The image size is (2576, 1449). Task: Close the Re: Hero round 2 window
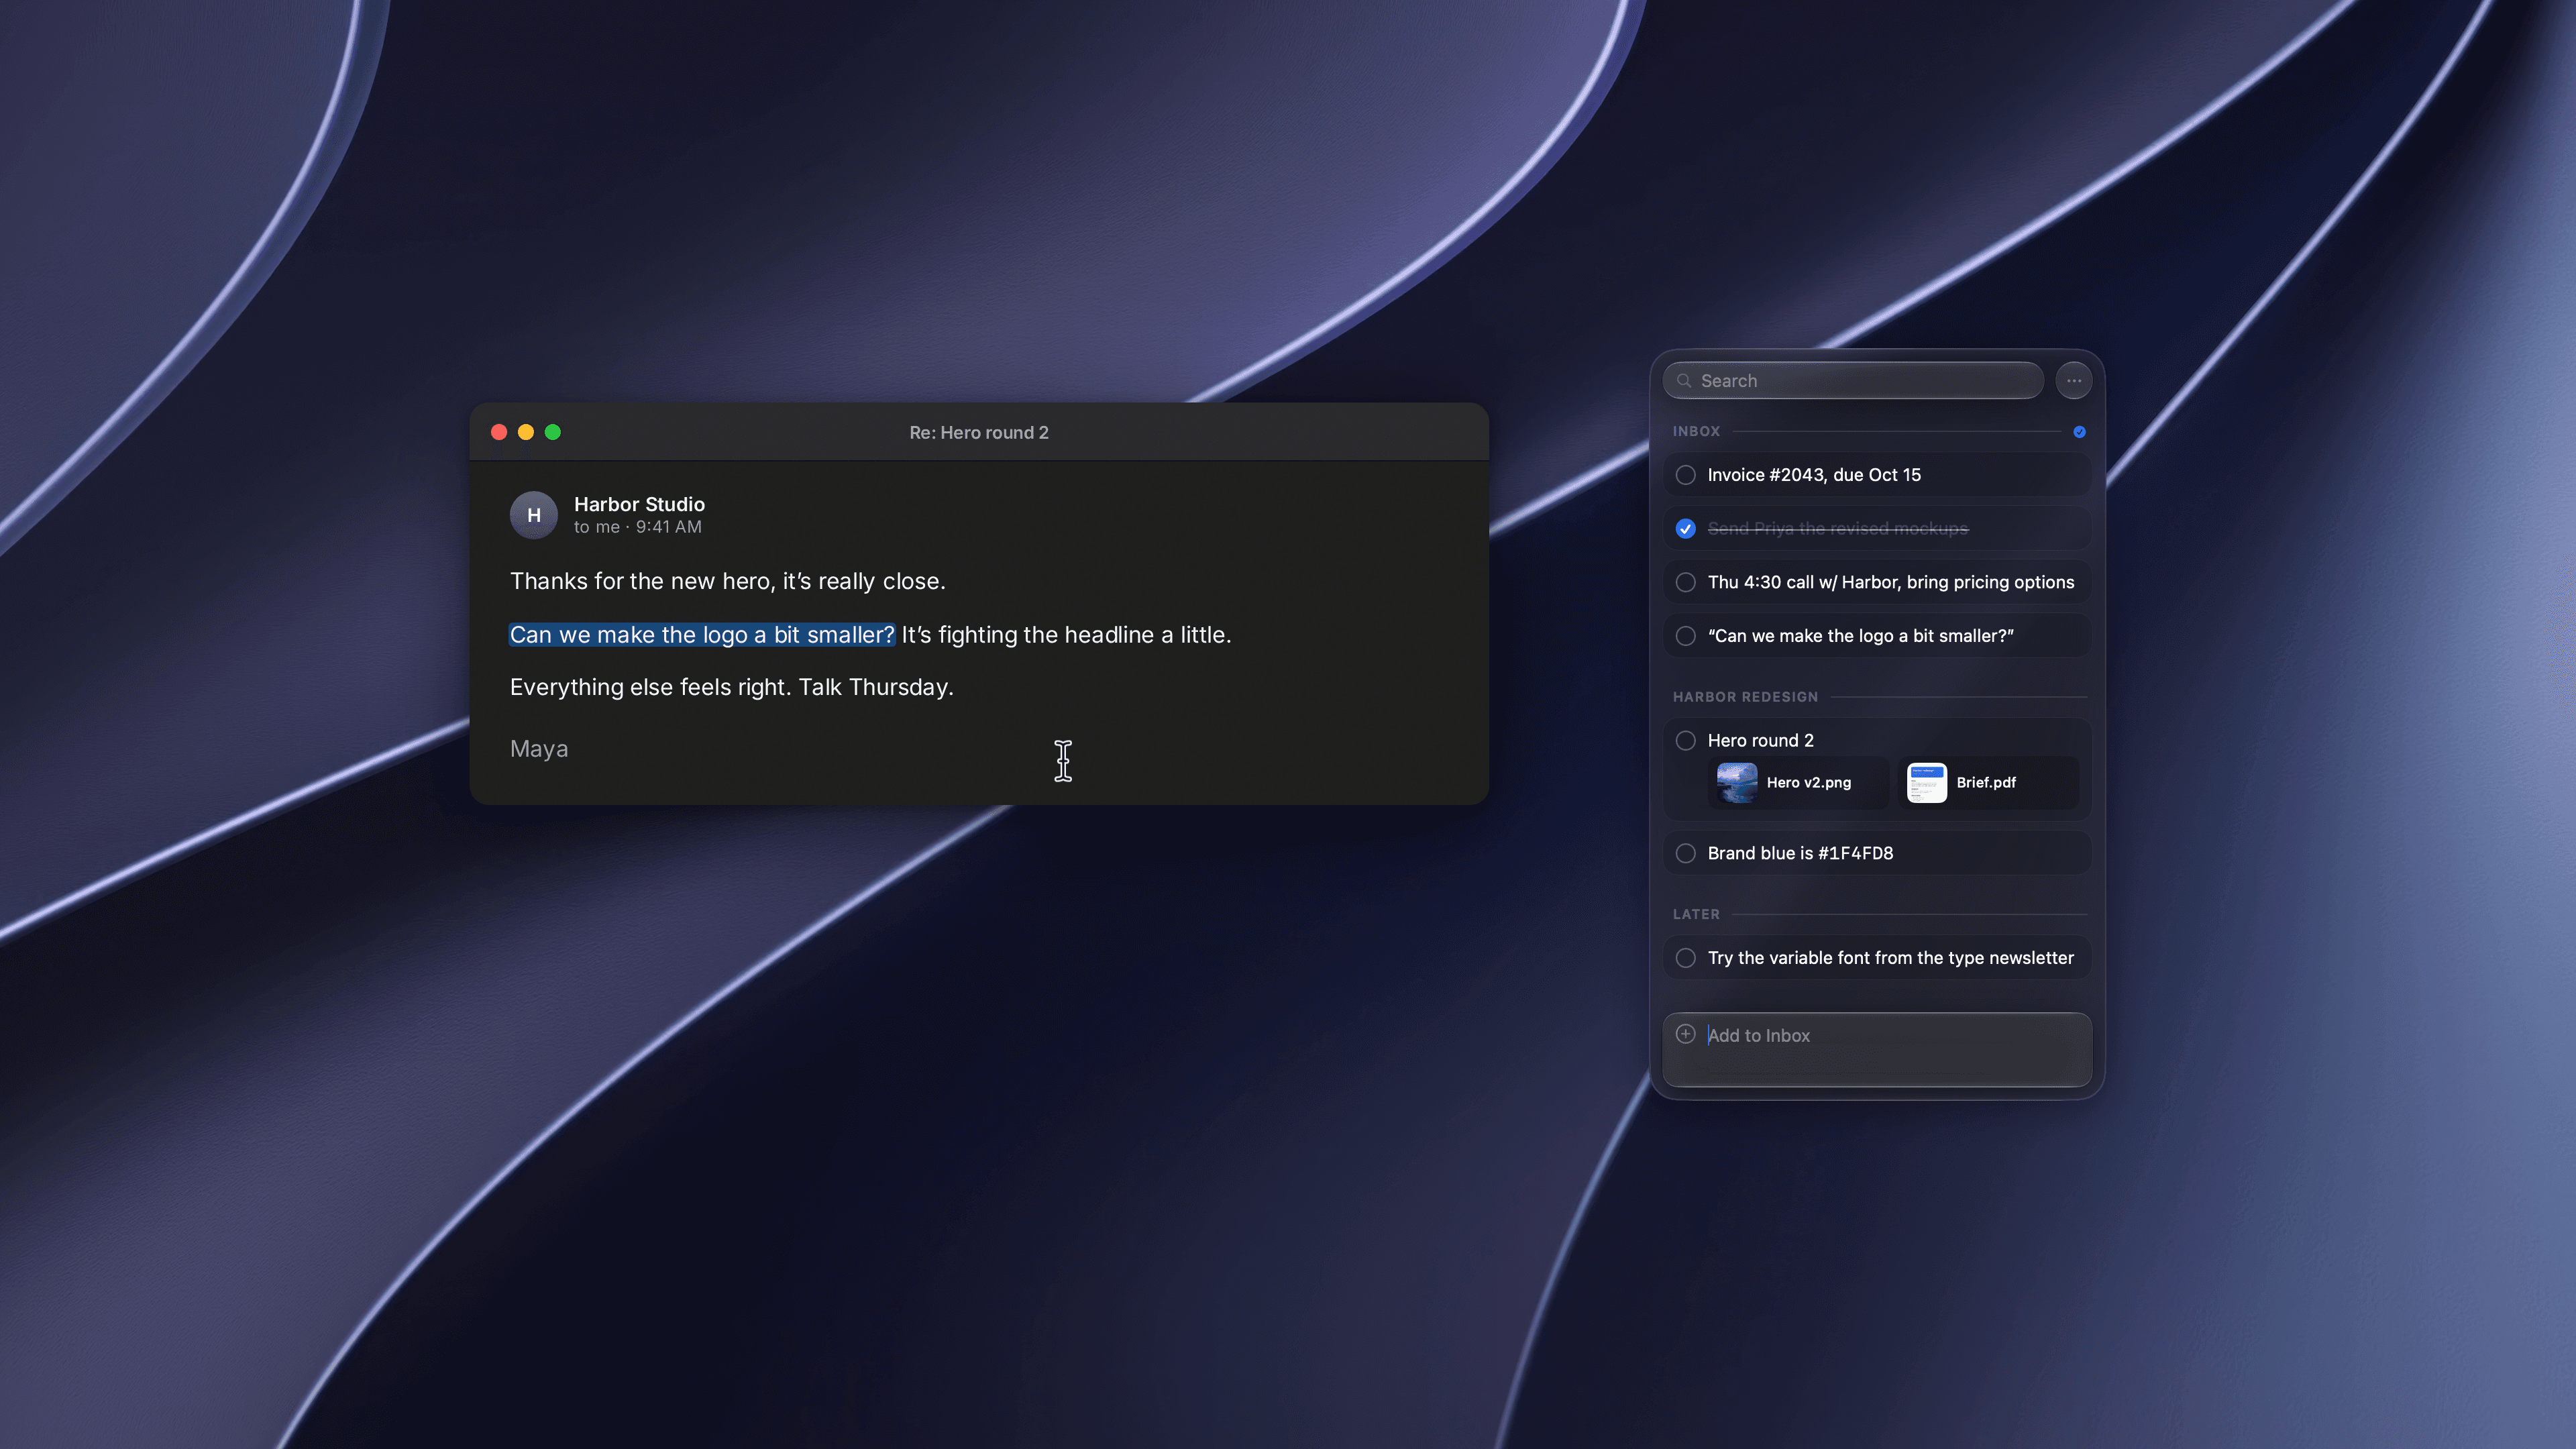tap(499, 432)
